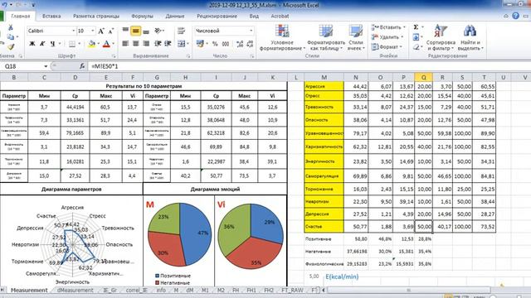Screen dimensions: 531x298
Task: Apply bold with the Ж button
Action: point(32,44)
